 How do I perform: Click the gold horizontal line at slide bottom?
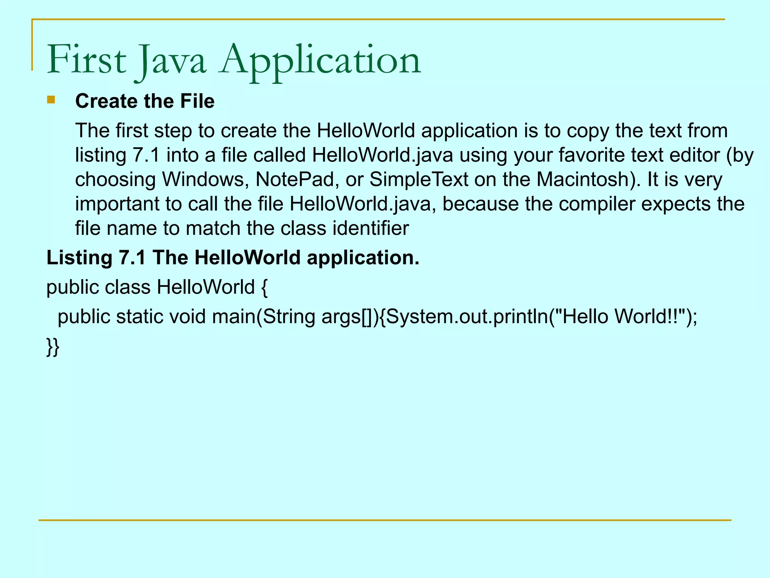point(385,520)
